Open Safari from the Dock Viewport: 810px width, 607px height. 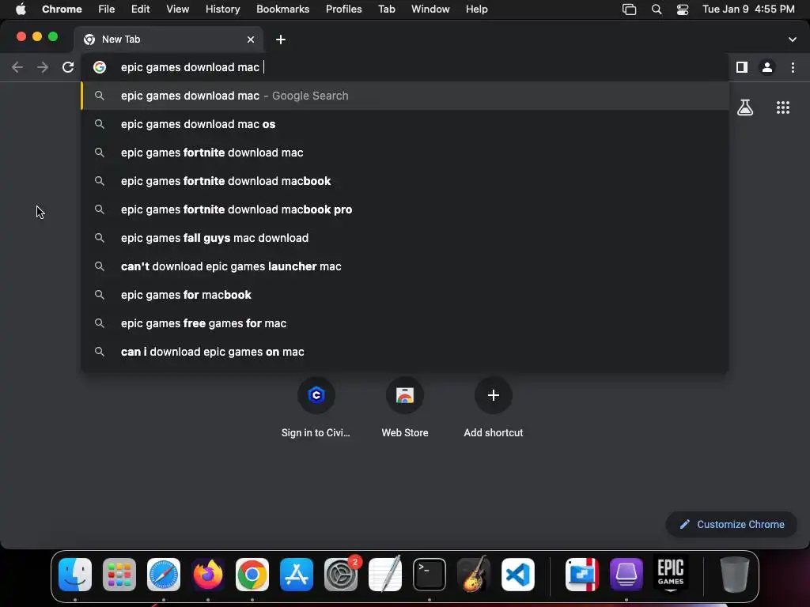pos(164,575)
